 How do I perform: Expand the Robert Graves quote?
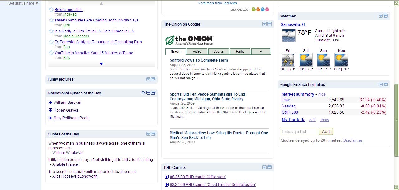[x=50, y=110]
